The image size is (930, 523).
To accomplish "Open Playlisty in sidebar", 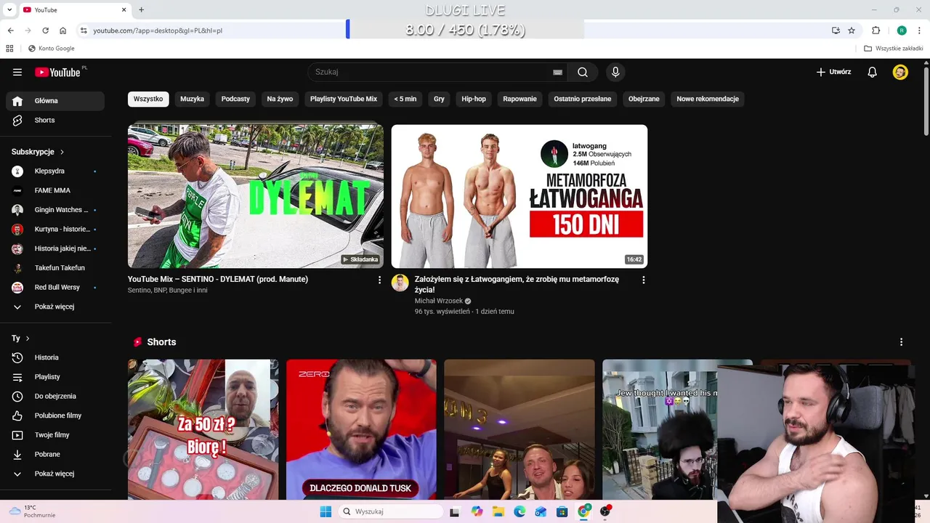I will 55,377.
